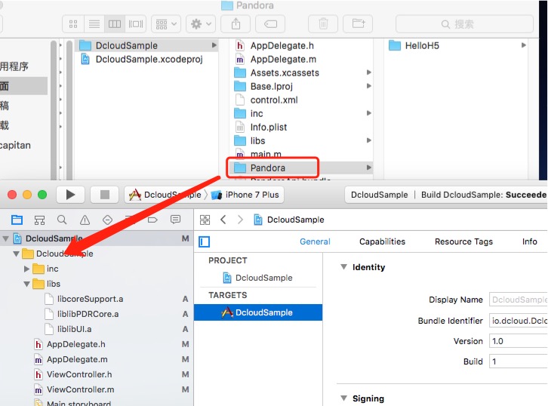The image size is (548, 406).
Task: Switch Finder to cover flow view
Action: pyautogui.click(x=136, y=24)
